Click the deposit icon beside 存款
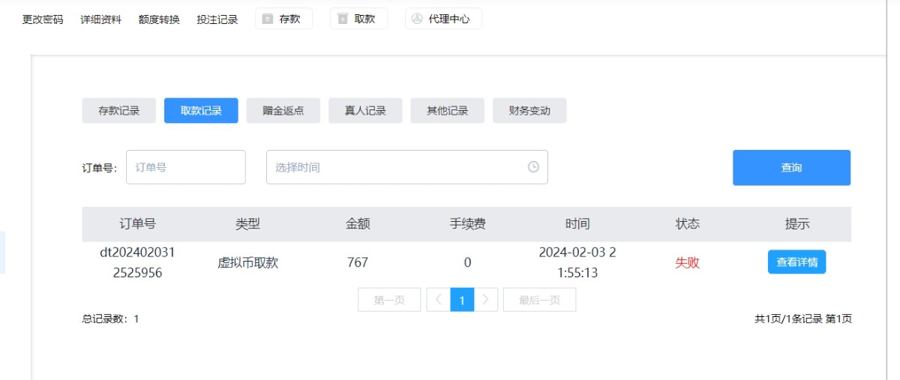 point(267,19)
